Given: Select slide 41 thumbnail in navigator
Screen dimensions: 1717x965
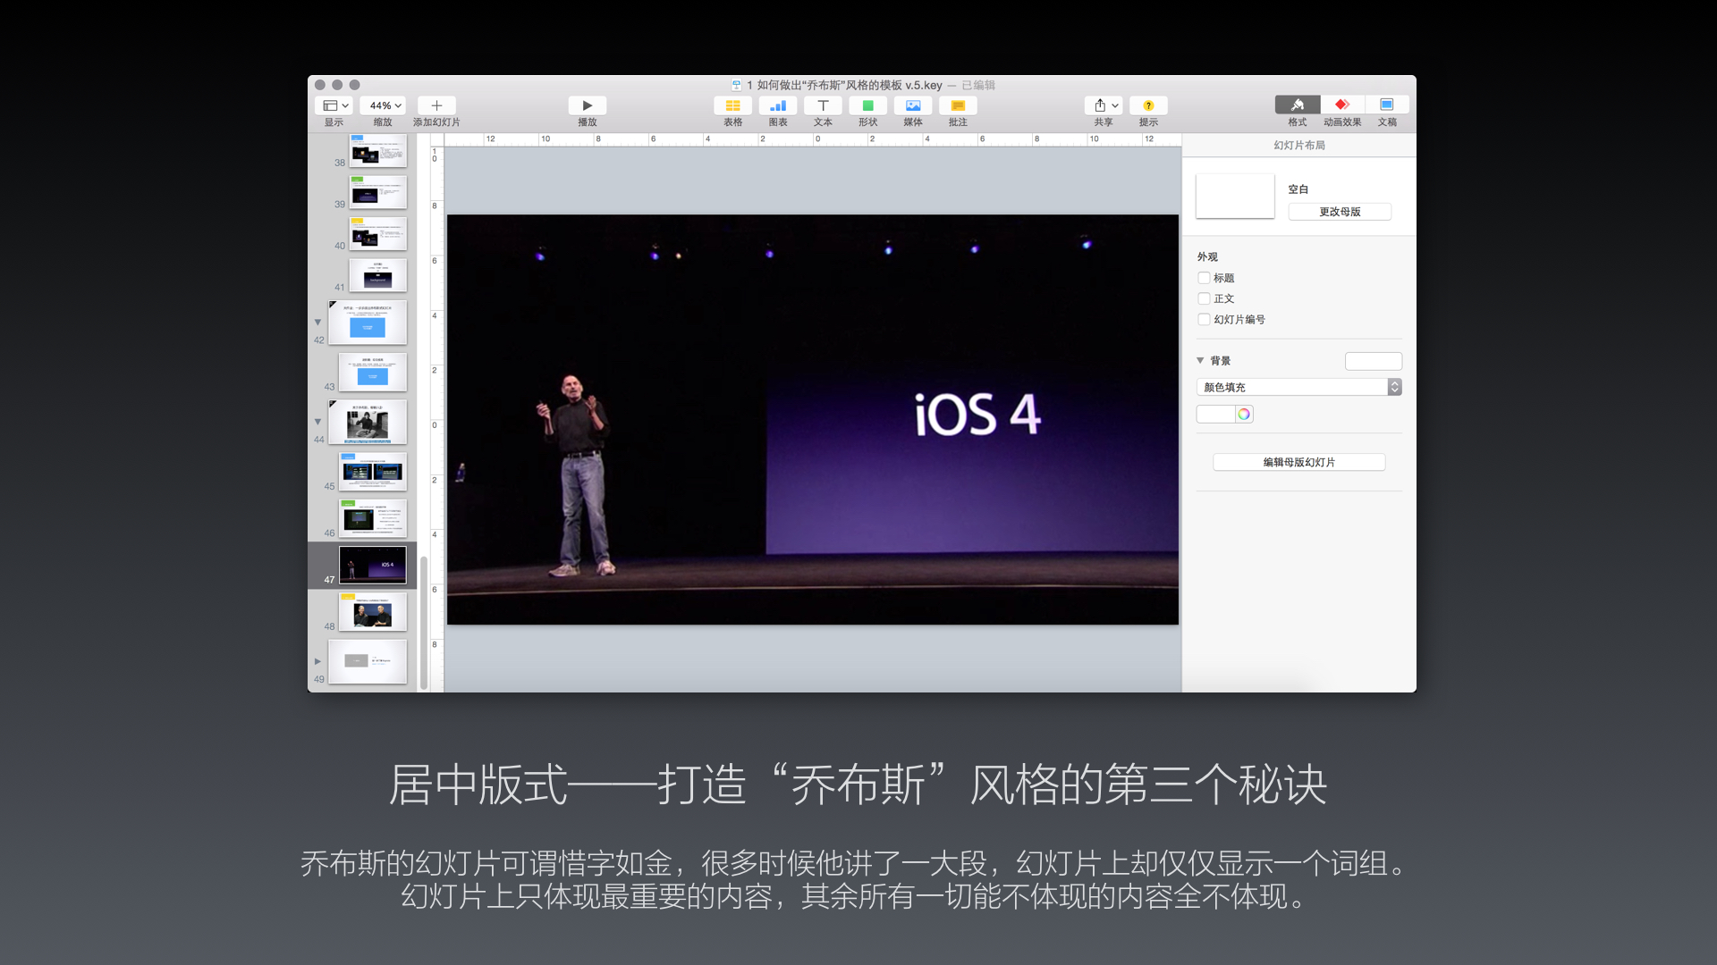Looking at the screenshot, I should [377, 275].
